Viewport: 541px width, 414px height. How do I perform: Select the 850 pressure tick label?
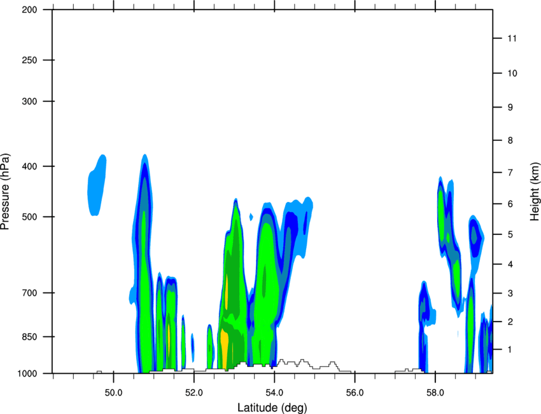(x=29, y=337)
